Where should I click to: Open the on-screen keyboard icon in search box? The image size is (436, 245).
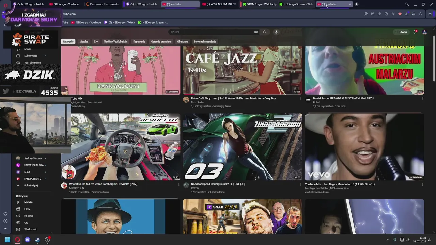[256, 32]
